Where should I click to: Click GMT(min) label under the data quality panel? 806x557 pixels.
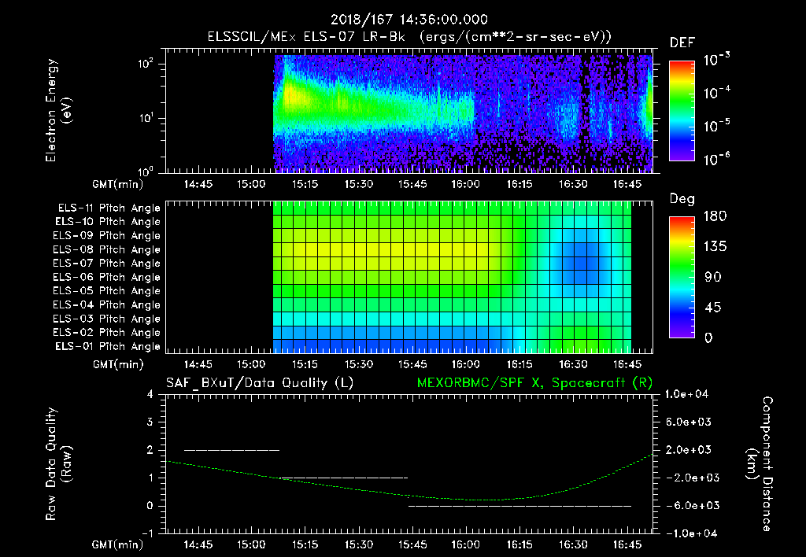[118, 545]
